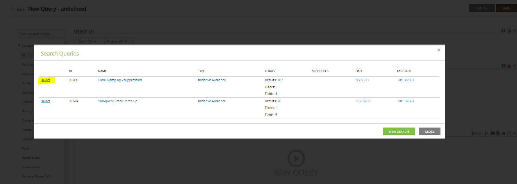Click the expand fullscreen arrows icon
The height and width of the screenshot is (184, 517).
(509, 133)
